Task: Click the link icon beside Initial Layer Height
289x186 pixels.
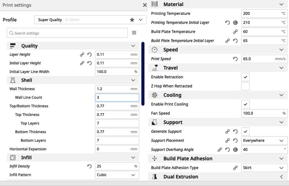Action: point(82,63)
